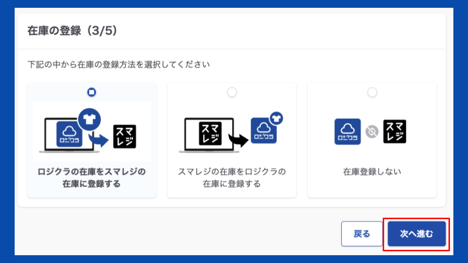Viewport: 468px width, 263px height.
Task: Click the T-shirt badge icon in first card
Action: [89, 119]
